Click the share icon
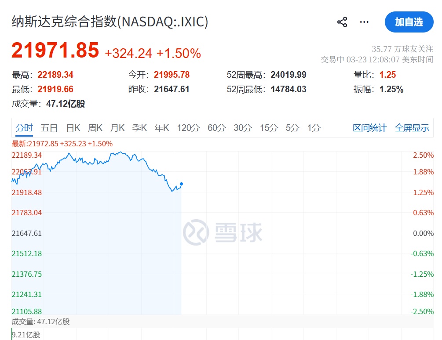 coord(342,22)
